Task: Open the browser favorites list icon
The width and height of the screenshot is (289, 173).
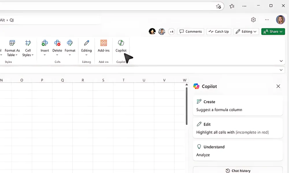Action: 232,6
